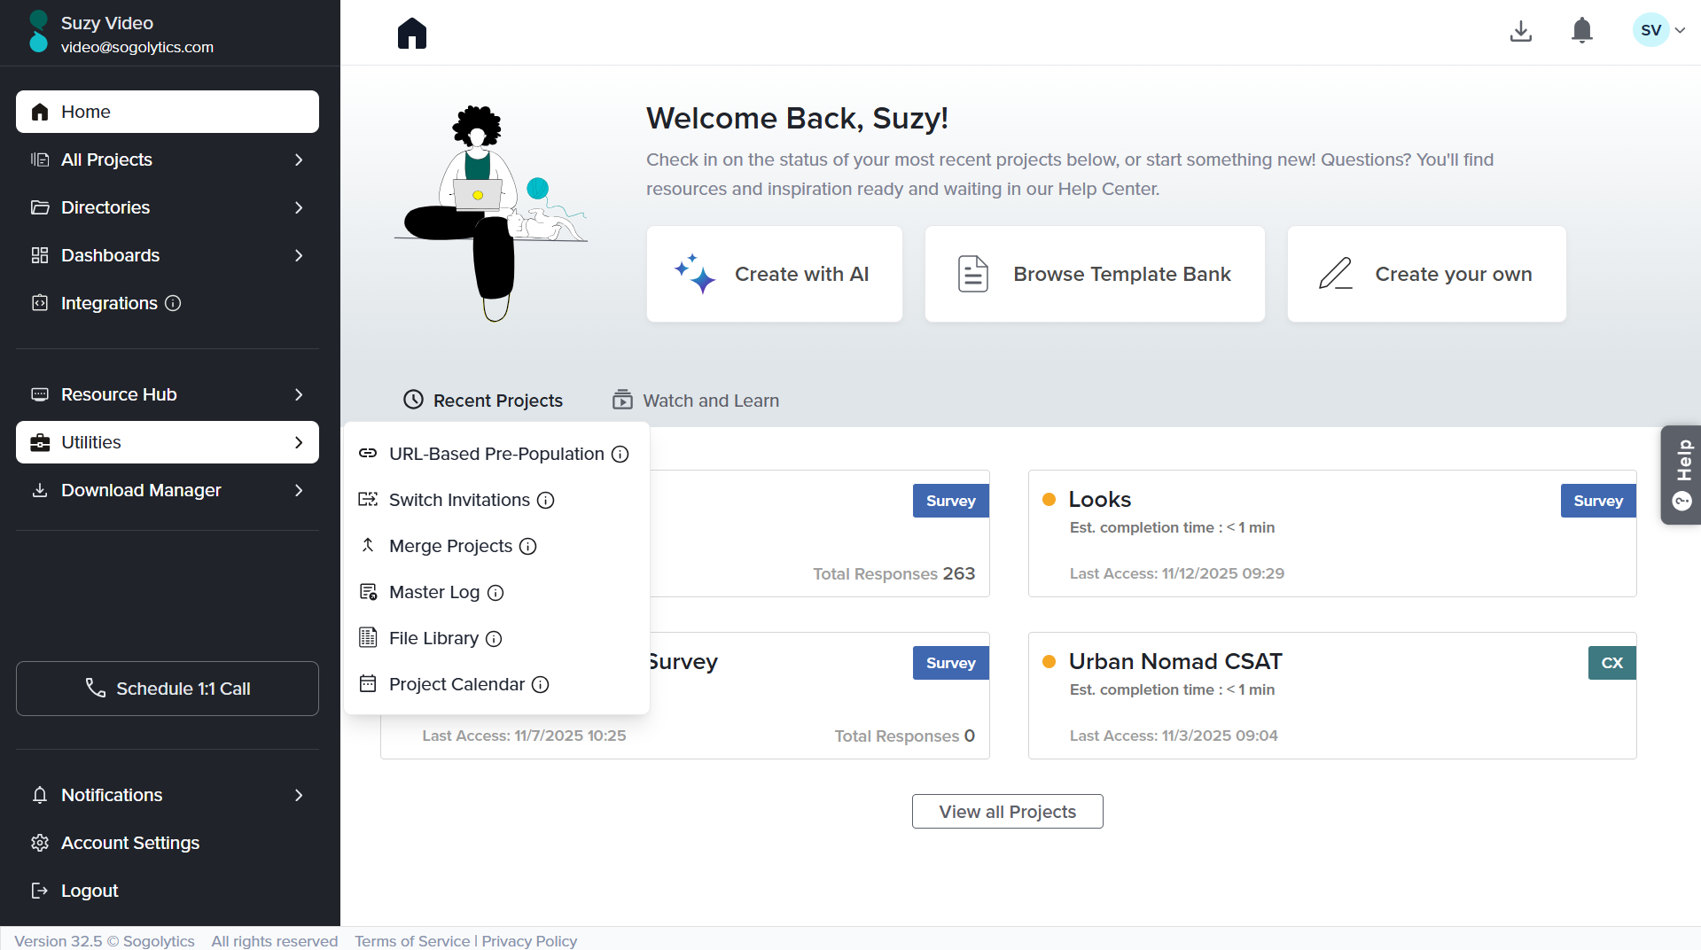This screenshot has width=1701, height=950.
Task: Expand the Dashboards sidebar chevron
Action: click(x=299, y=255)
